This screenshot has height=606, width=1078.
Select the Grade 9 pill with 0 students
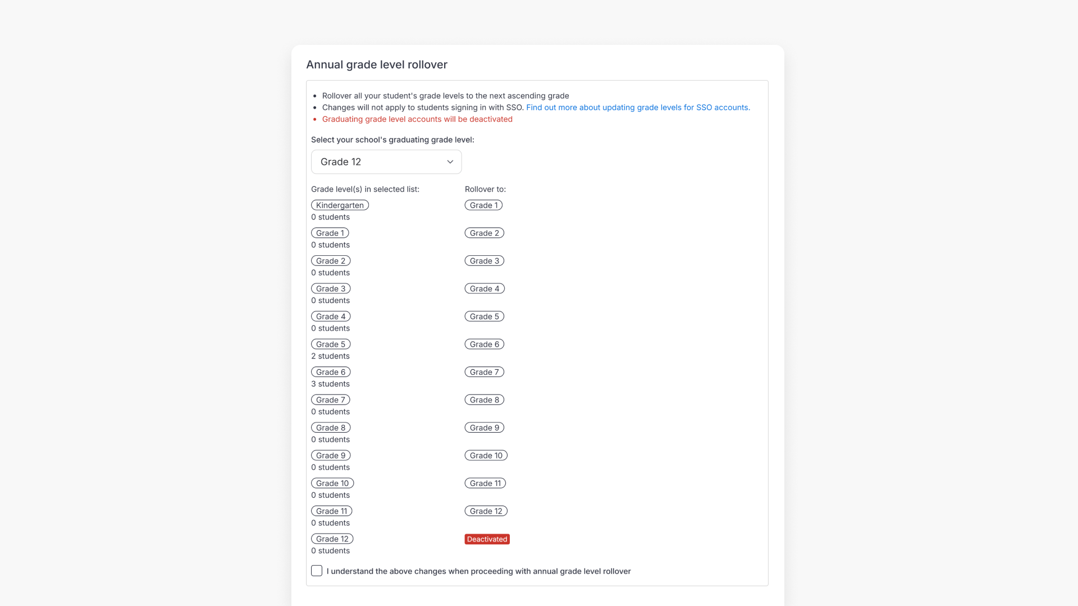330,455
